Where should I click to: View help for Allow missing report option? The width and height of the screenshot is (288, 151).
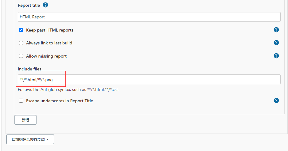pyautogui.click(x=276, y=56)
